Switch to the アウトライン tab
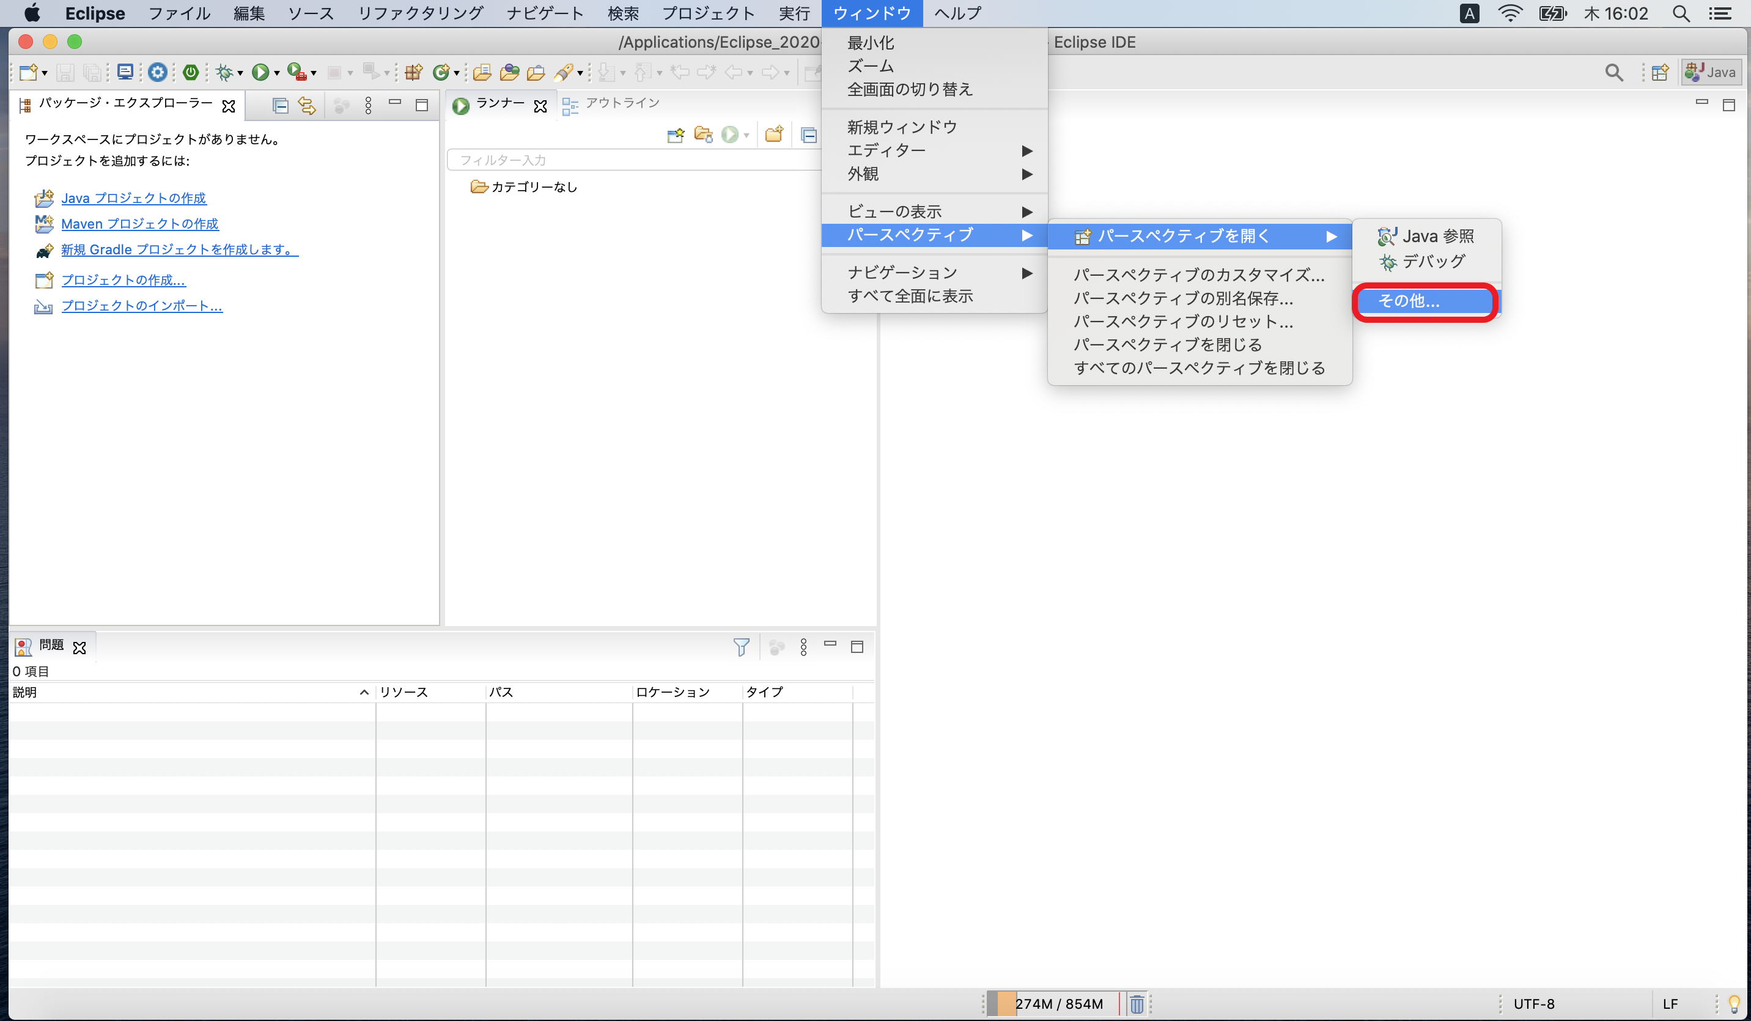Image resolution: width=1751 pixels, height=1021 pixels. coord(611,103)
